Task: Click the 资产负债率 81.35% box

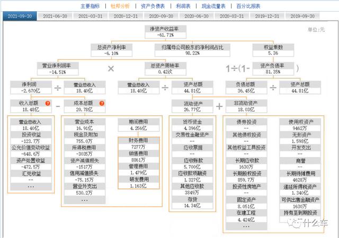Action: pyautogui.click(x=273, y=69)
